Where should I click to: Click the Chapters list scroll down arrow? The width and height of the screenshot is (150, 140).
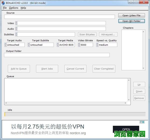coord(143,68)
